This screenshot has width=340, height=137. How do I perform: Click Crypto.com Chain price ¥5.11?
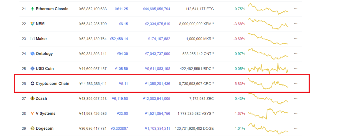[123, 83]
